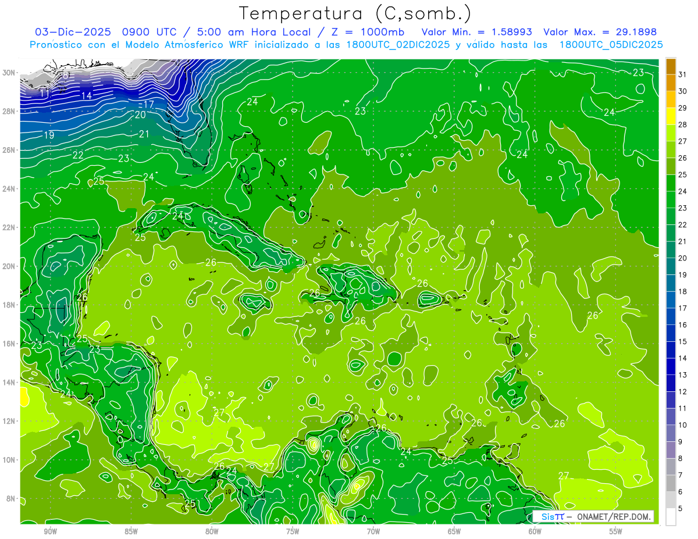Click the yellow legend swatch between 28 and 29
The width and height of the screenshot is (698, 539).
[671, 116]
